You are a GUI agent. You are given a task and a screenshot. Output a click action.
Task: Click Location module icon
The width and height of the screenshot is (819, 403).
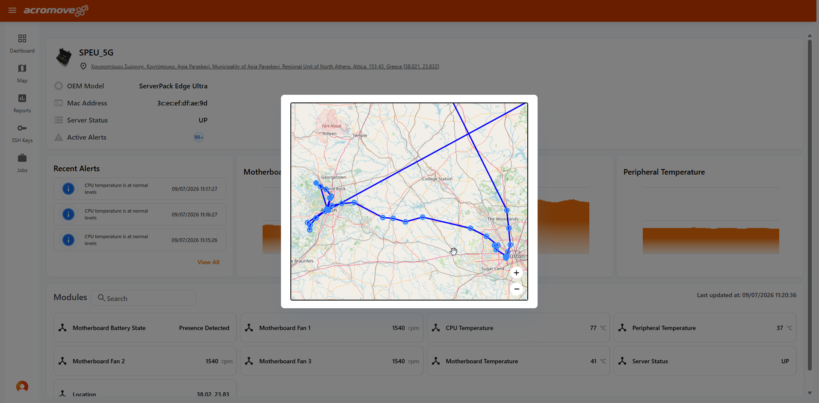(62, 393)
